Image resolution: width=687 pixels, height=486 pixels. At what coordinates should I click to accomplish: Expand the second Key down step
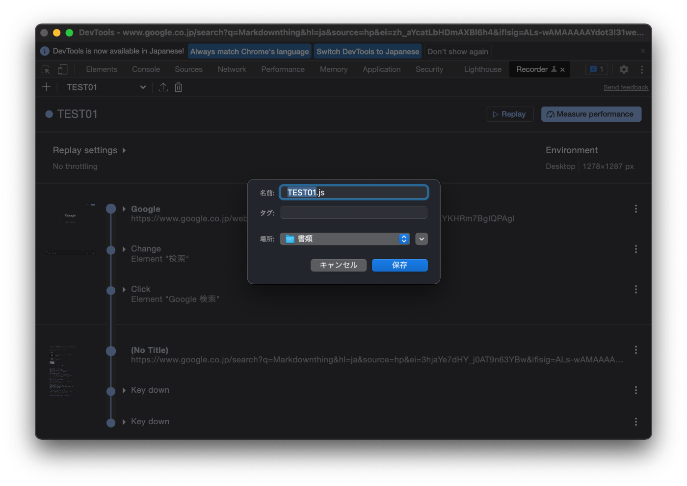pyautogui.click(x=124, y=422)
